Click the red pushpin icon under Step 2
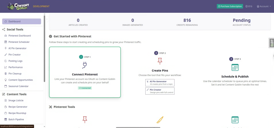The height and width of the screenshot is (128, 274). coord(160,61)
